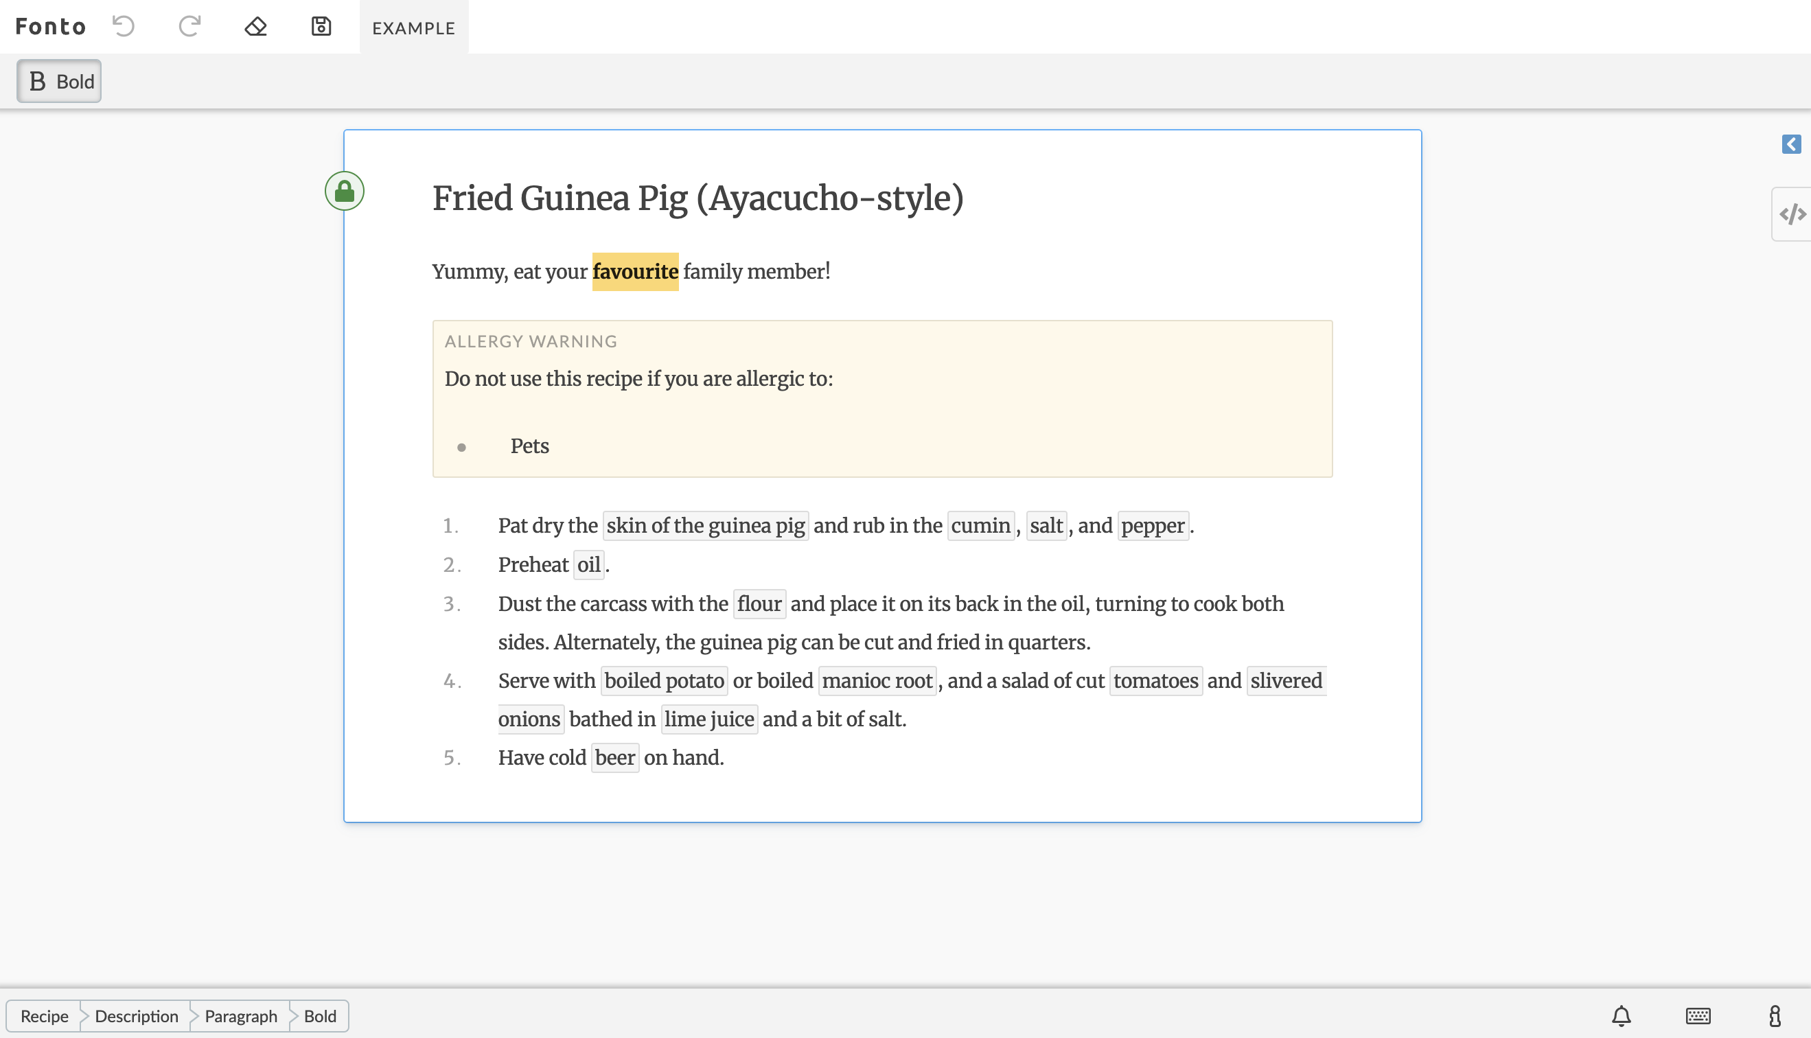Select Bold in the breadcrumb bar
The height and width of the screenshot is (1038, 1811).
(x=319, y=1016)
